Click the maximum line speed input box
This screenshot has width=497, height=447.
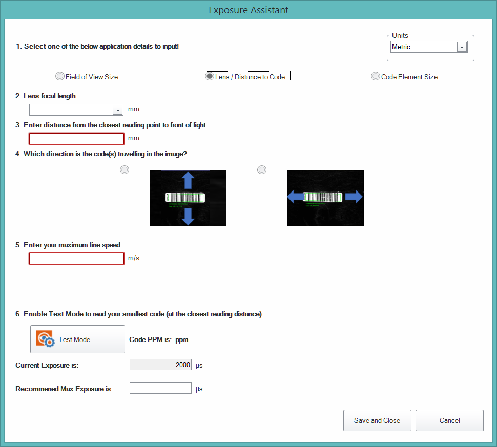[x=76, y=259]
